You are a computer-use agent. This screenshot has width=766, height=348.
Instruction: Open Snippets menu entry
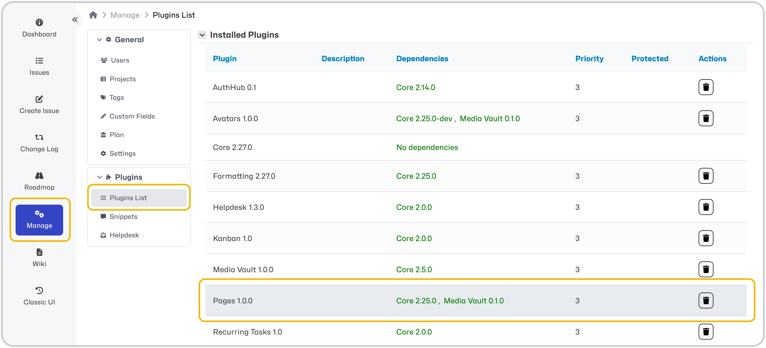(x=119, y=216)
